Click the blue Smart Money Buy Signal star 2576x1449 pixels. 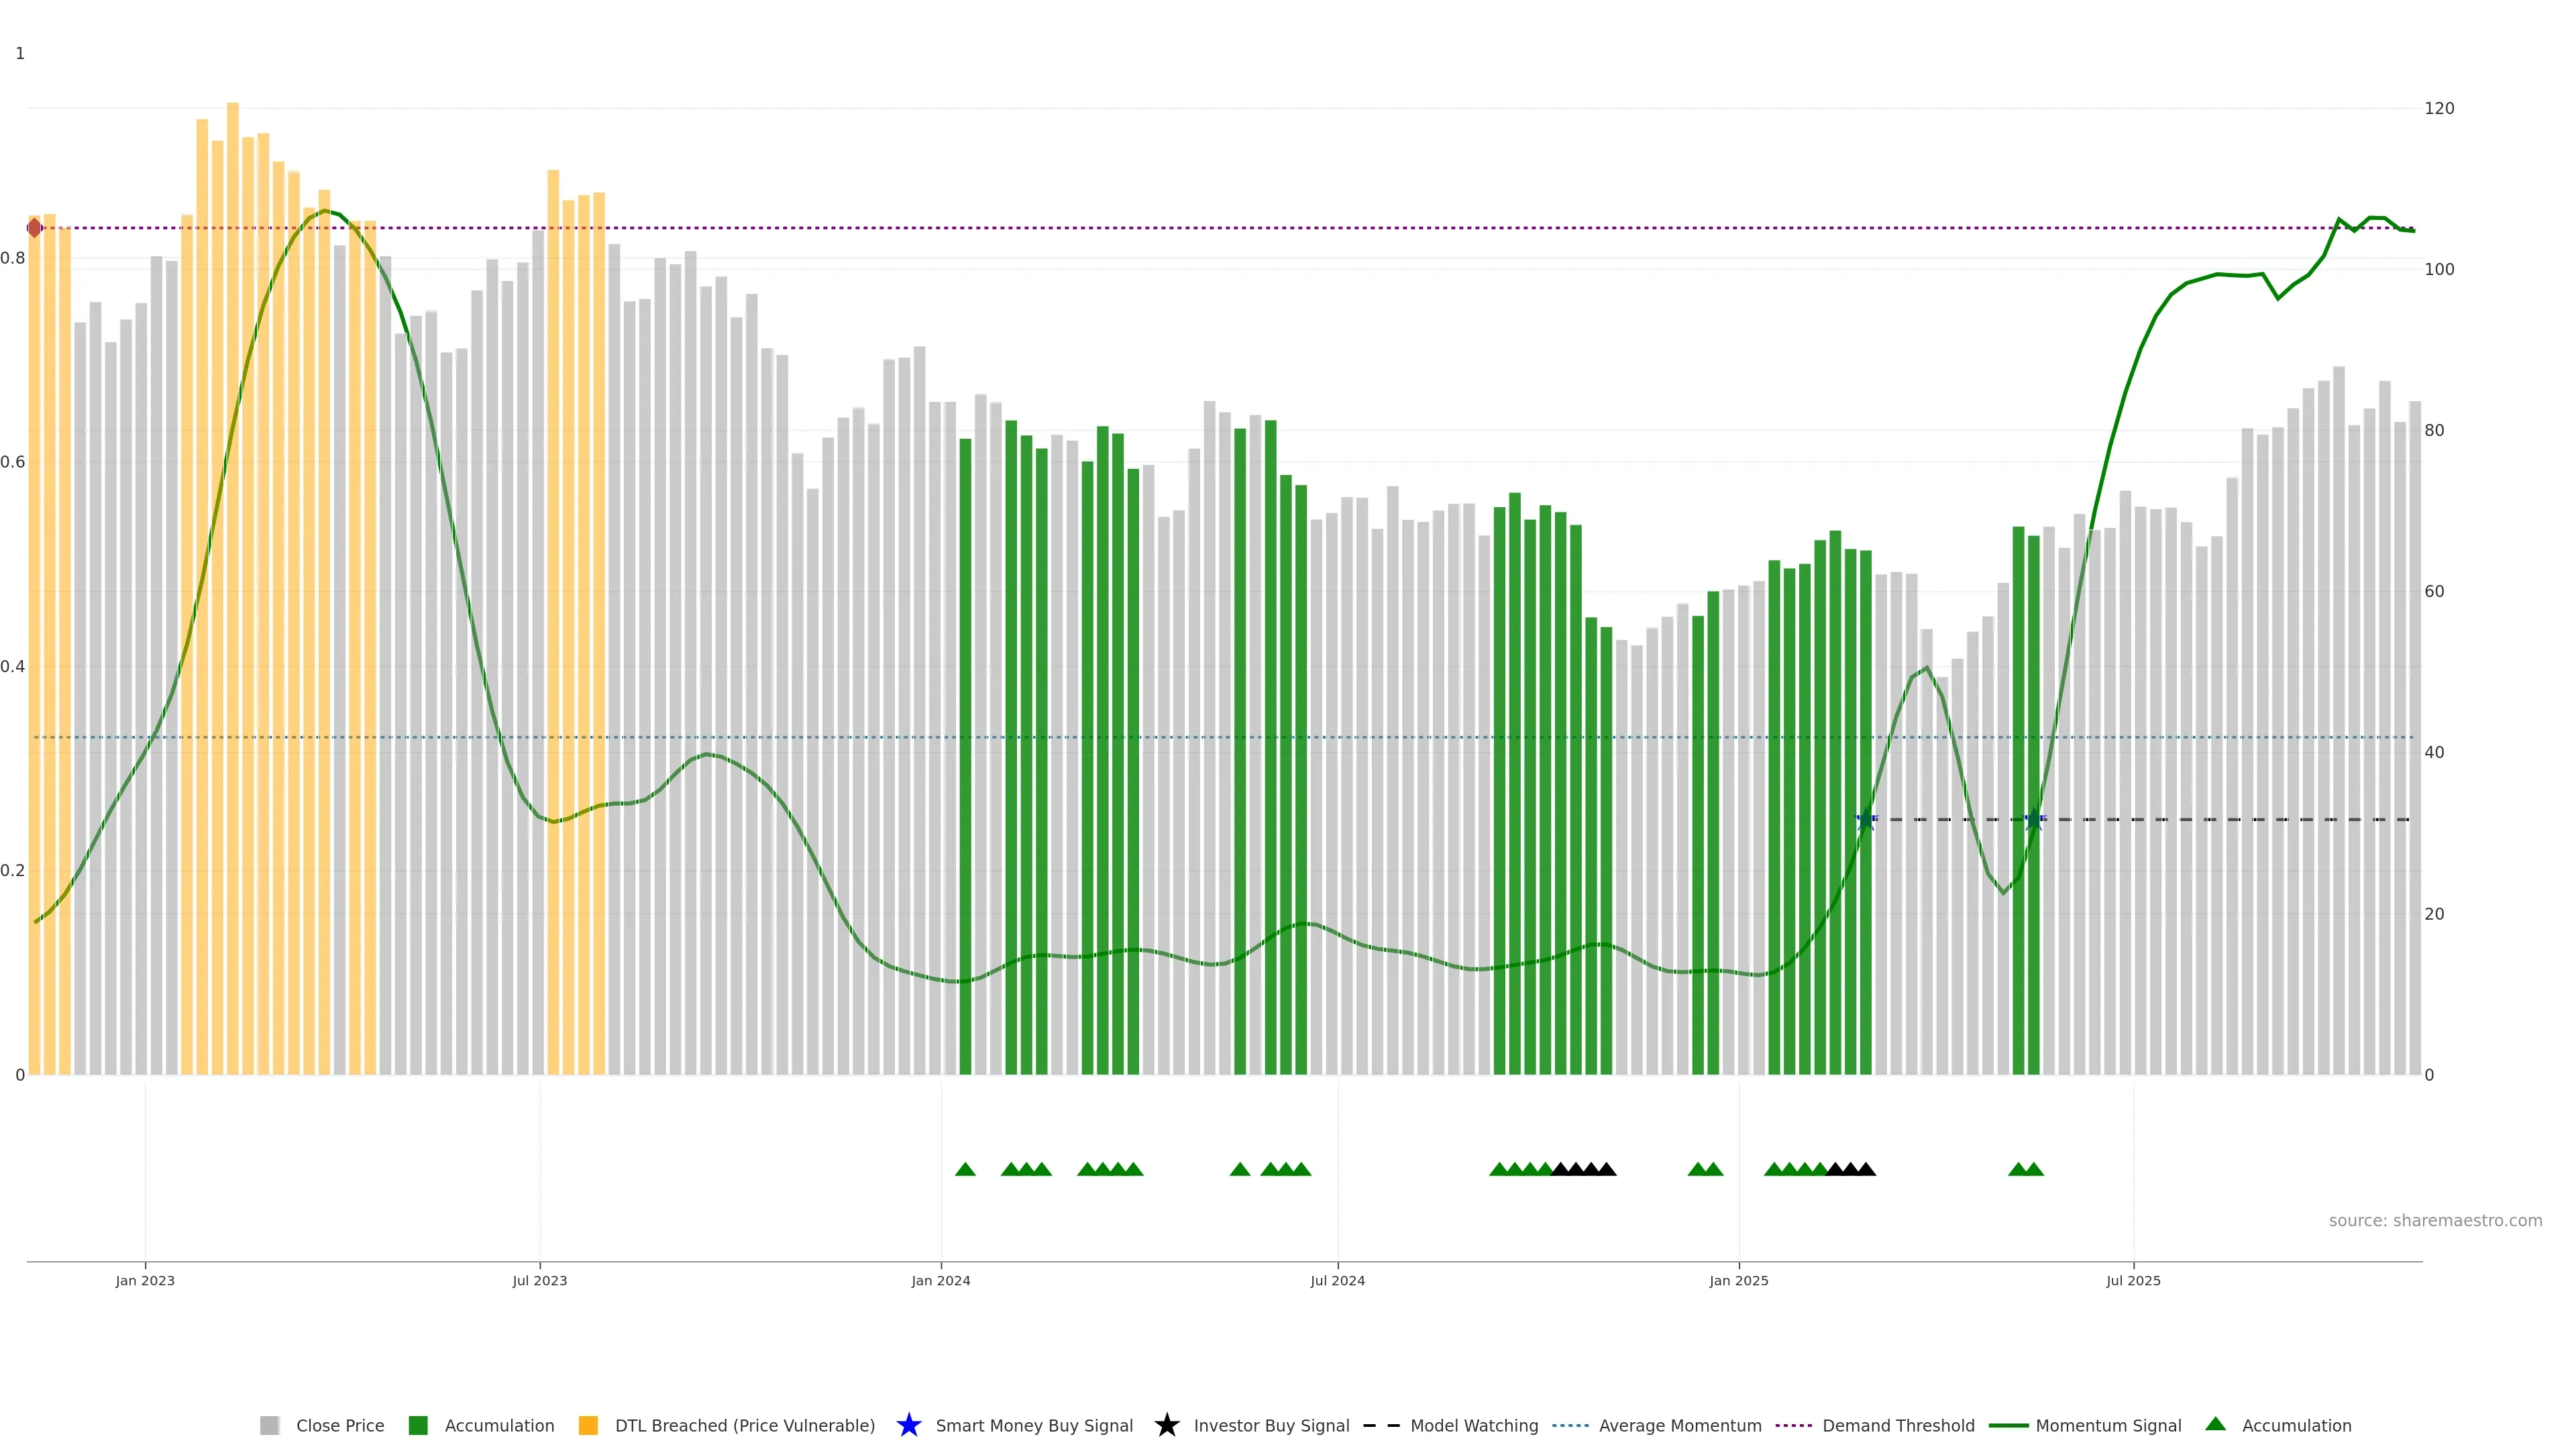point(908,1425)
